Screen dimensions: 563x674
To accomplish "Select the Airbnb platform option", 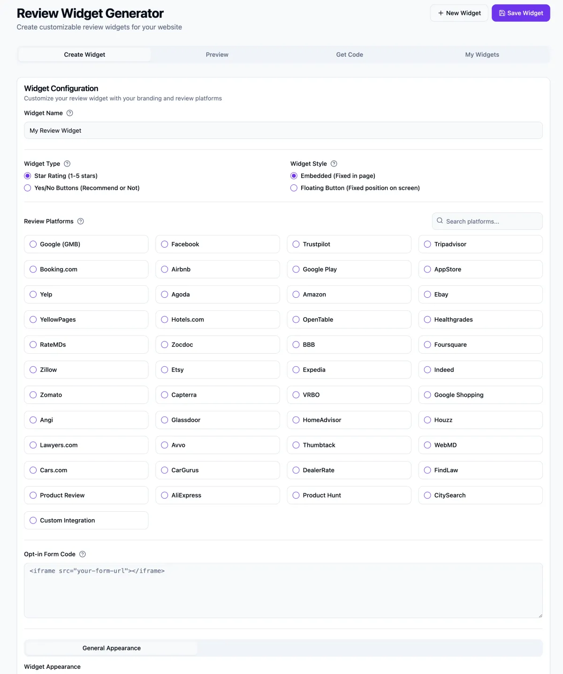I will point(218,269).
